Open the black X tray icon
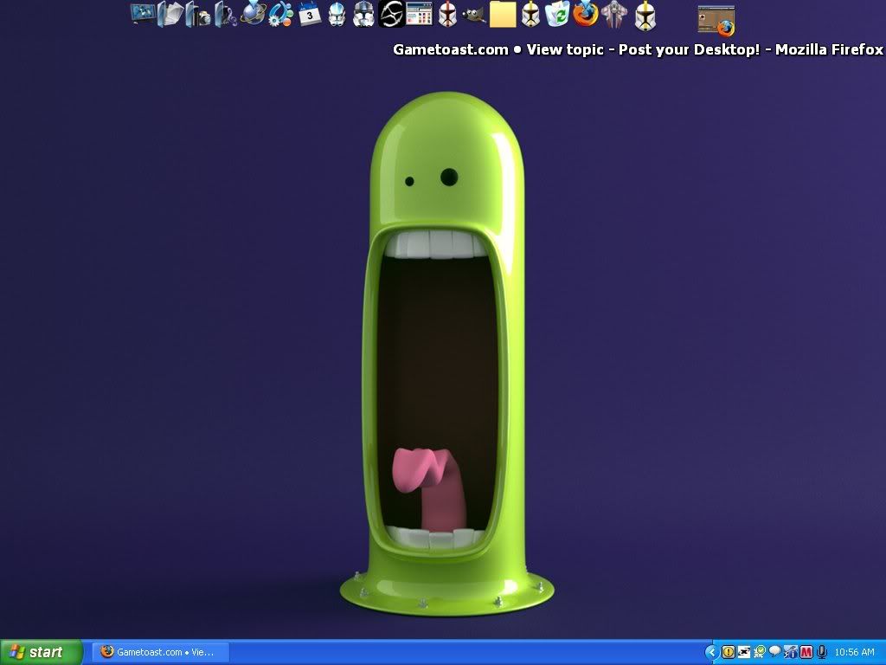The width and height of the screenshot is (886, 665). (x=744, y=652)
